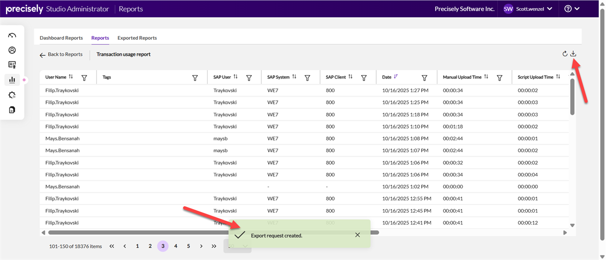606x260 pixels.
Task: Go Back to Reports
Action: [61, 54]
